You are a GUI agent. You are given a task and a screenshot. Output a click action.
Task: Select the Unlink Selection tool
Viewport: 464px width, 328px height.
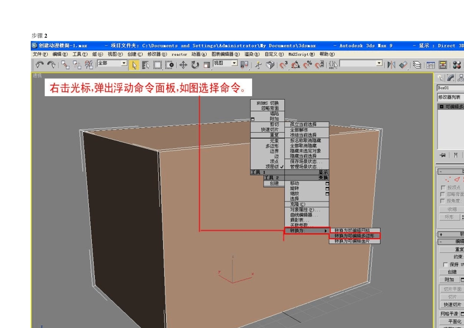point(77,65)
